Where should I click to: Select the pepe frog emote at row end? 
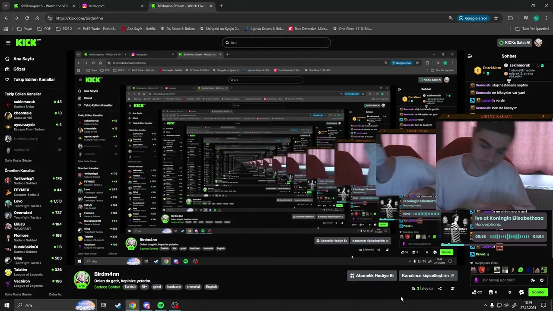coord(544,270)
